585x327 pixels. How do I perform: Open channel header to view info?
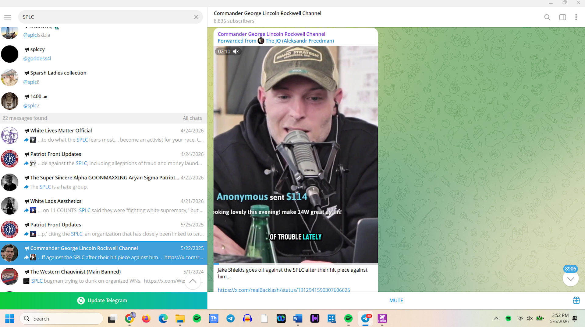(x=268, y=17)
